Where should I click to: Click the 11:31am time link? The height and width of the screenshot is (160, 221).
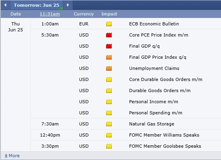(x=50, y=14)
